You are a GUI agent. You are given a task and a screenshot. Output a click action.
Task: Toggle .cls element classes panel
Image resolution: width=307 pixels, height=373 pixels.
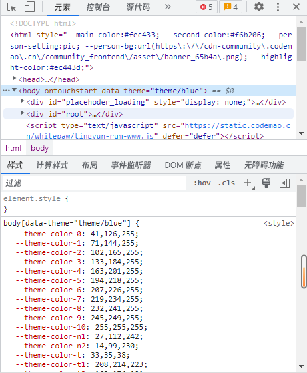[226, 183]
